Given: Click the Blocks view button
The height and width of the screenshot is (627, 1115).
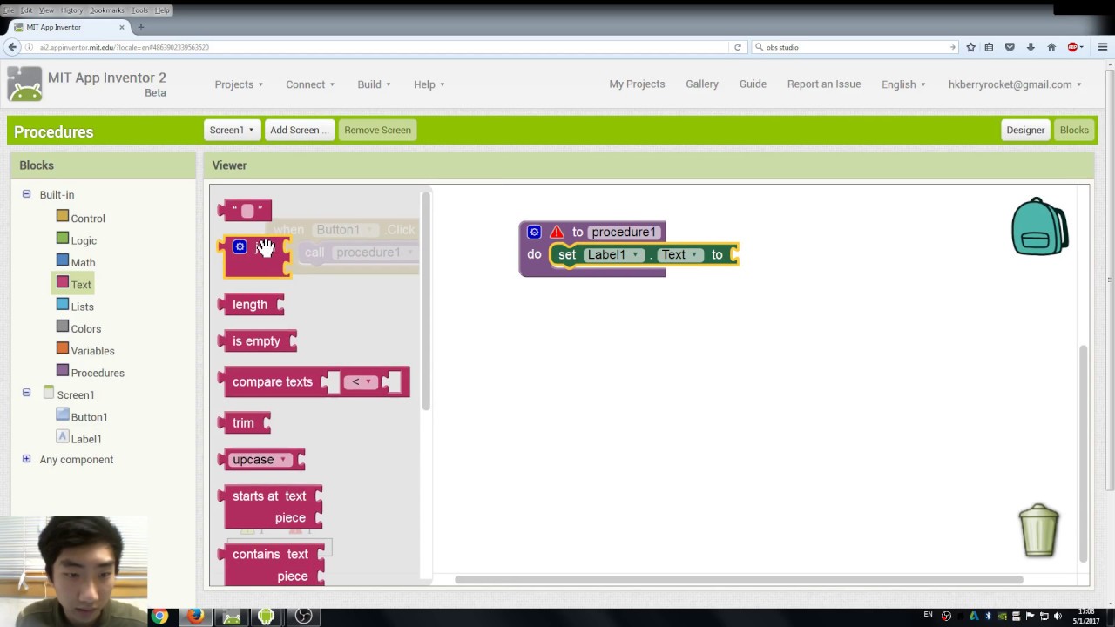Looking at the screenshot, I should (x=1074, y=130).
